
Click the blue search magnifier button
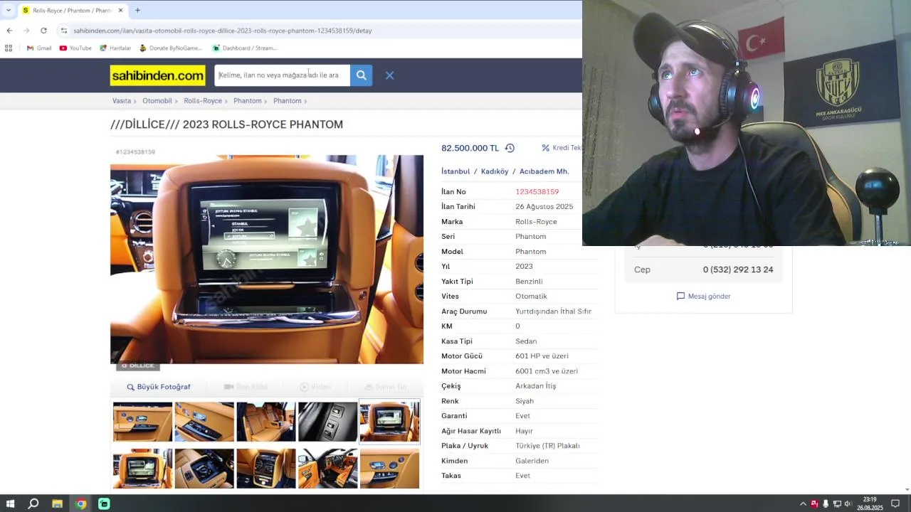(x=361, y=75)
